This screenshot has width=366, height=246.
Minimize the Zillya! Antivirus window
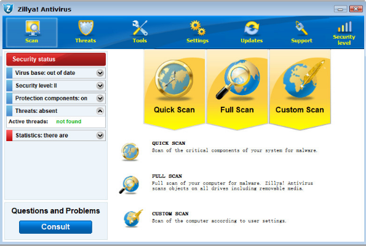coord(340,9)
